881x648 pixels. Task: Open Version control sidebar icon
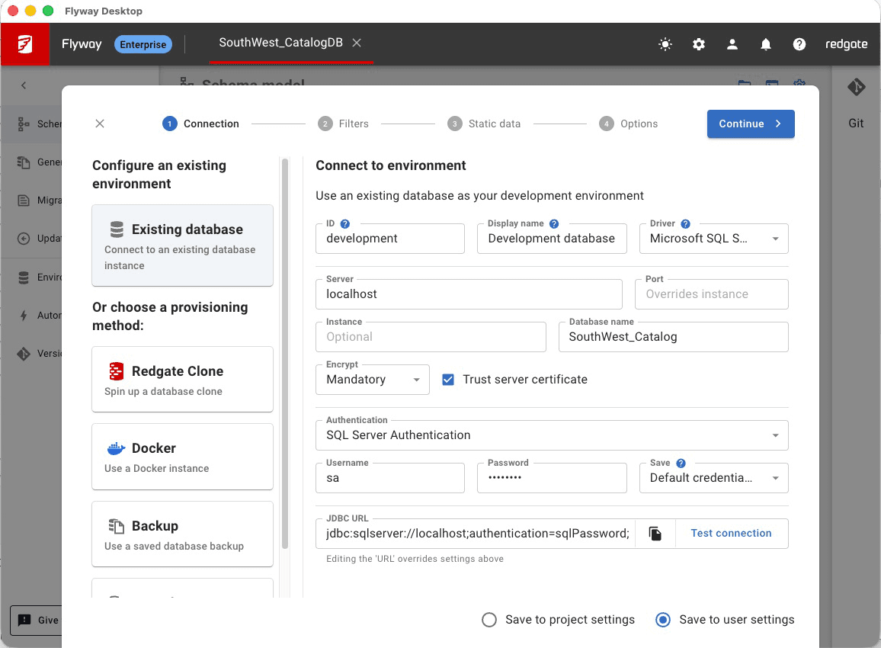pos(23,354)
